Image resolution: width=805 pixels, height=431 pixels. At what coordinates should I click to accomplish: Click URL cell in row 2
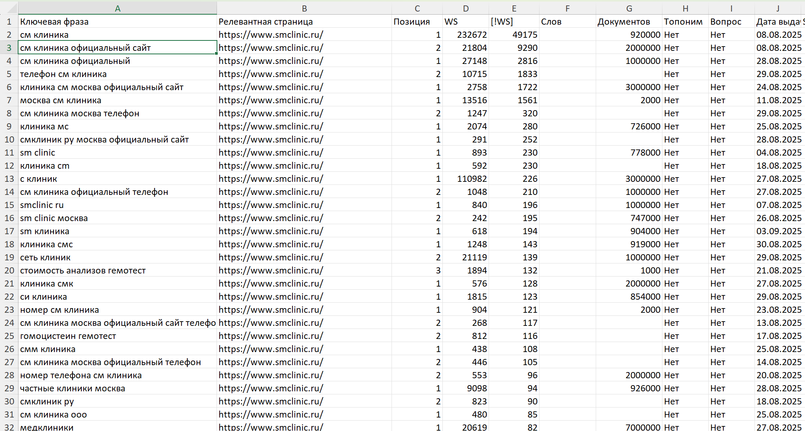click(304, 35)
